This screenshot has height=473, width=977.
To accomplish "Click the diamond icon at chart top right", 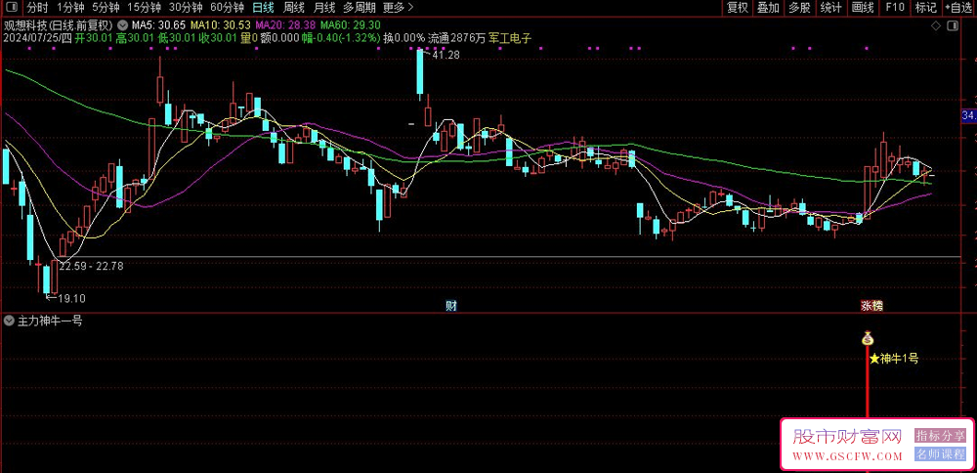I will [x=935, y=25].
